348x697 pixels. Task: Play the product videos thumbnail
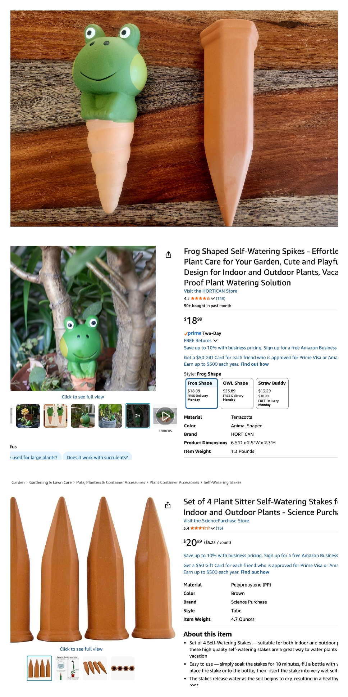pyautogui.click(x=165, y=416)
